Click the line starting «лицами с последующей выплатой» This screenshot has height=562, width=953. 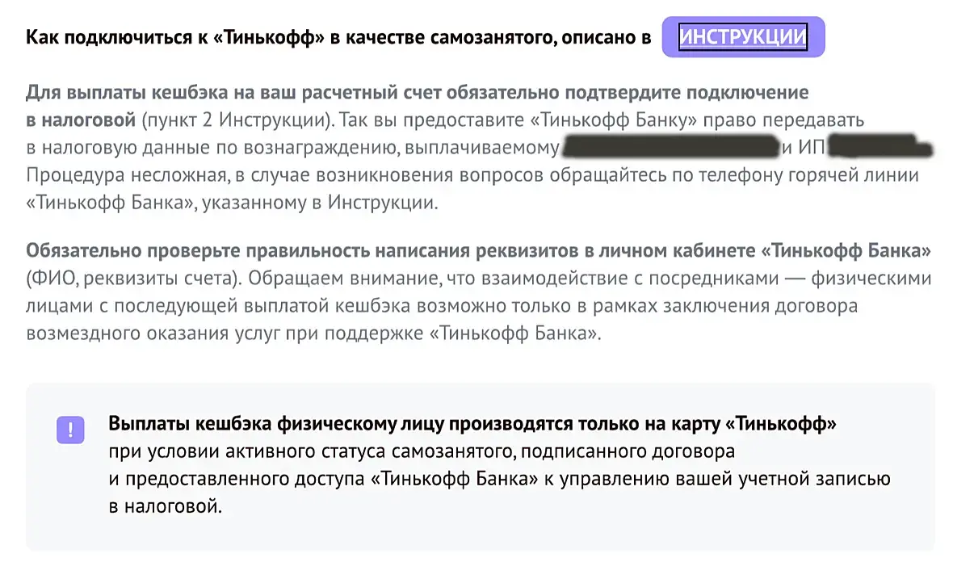click(323, 306)
